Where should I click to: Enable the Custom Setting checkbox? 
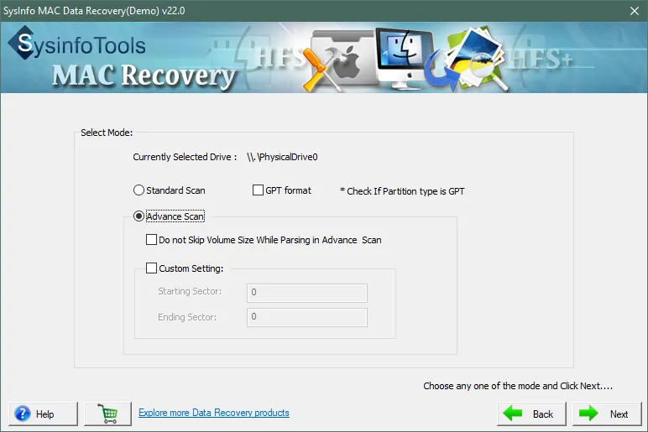click(151, 268)
